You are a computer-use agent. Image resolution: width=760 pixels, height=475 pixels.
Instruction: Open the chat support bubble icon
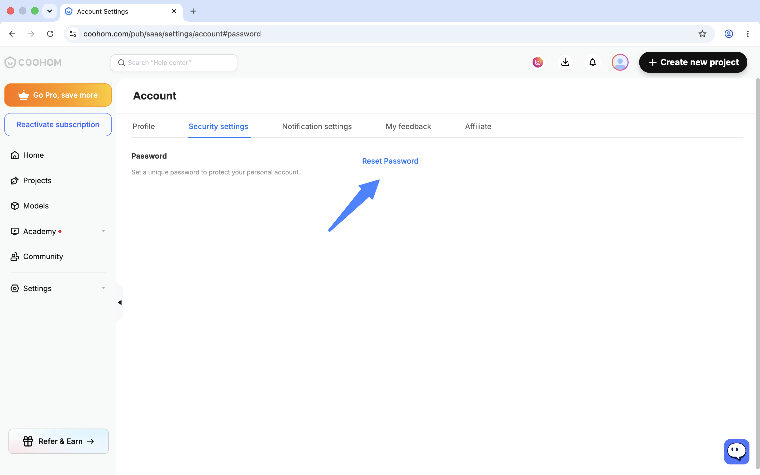(737, 452)
